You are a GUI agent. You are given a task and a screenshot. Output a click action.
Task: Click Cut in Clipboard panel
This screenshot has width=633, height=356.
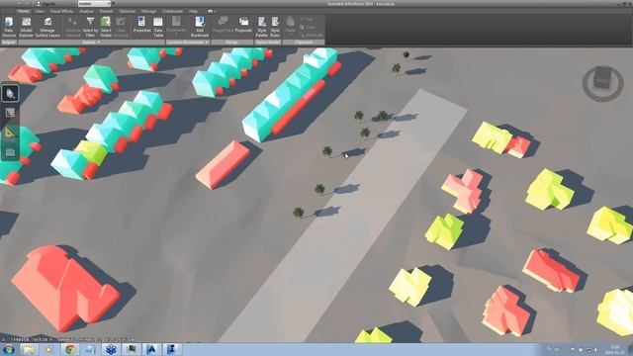[307, 19]
